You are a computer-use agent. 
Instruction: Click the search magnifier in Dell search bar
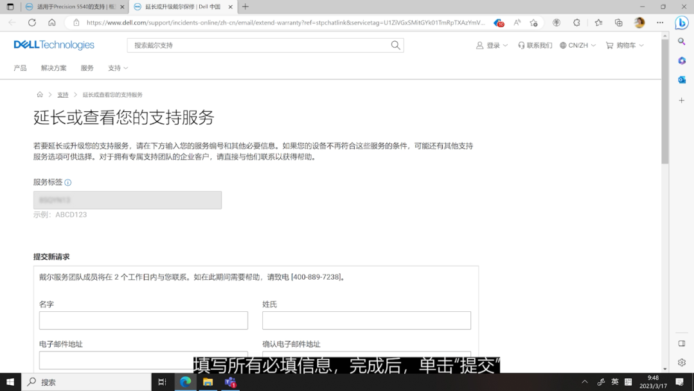coord(395,45)
